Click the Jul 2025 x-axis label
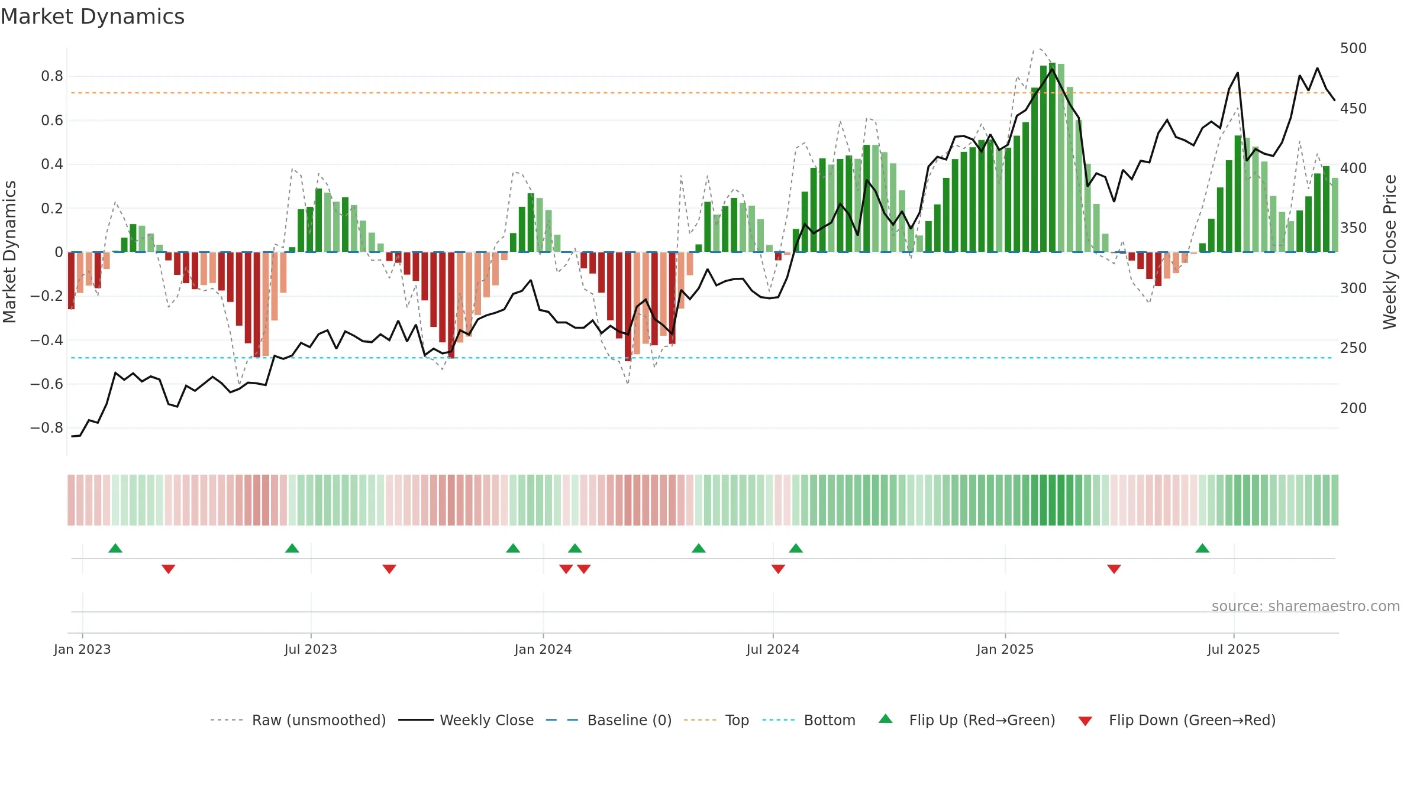Image resolution: width=1420 pixels, height=798 pixels. (x=1234, y=649)
